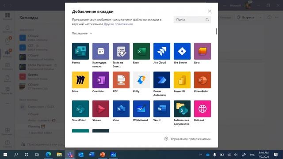Screen dimensions: 283x159
Task: Select the Events team in Teams sidebar
Action: pos(38,76)
